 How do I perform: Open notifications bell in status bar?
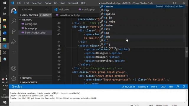coord(184,87)
